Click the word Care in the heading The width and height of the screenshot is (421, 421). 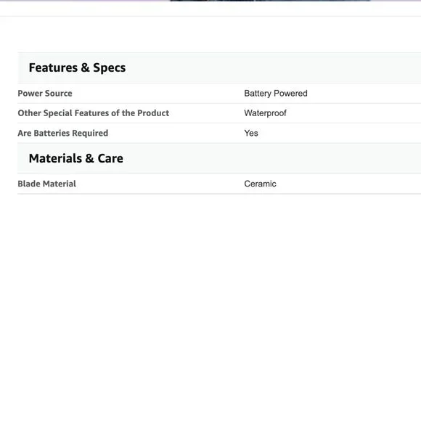(x=110, y=158)
